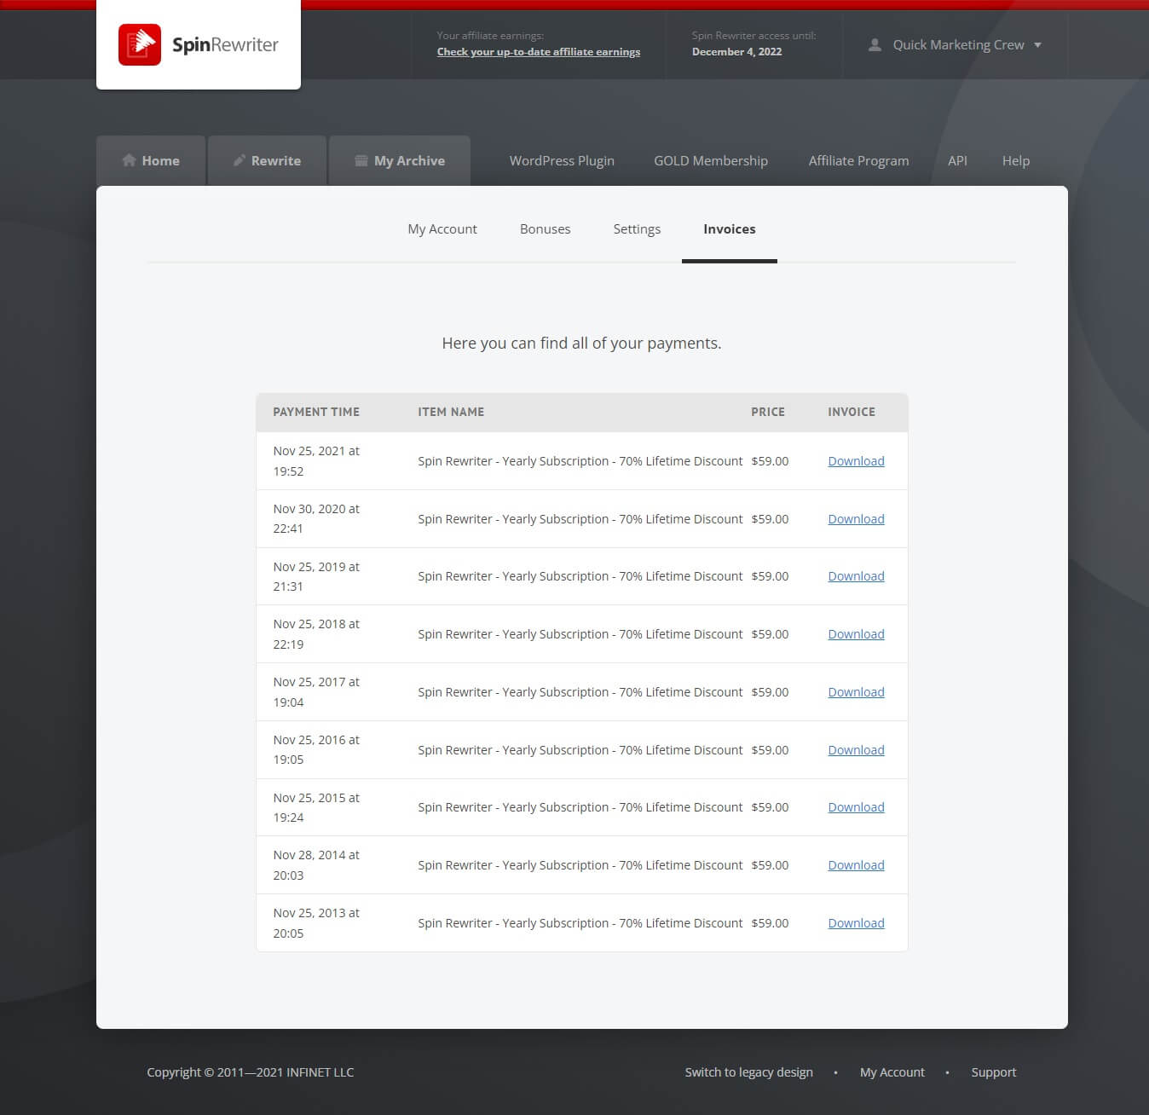Image resolution: width=1149 pixels, height=1115 pixels.
Task: Select the Invoices sub-tab
Action: [730, 228]
